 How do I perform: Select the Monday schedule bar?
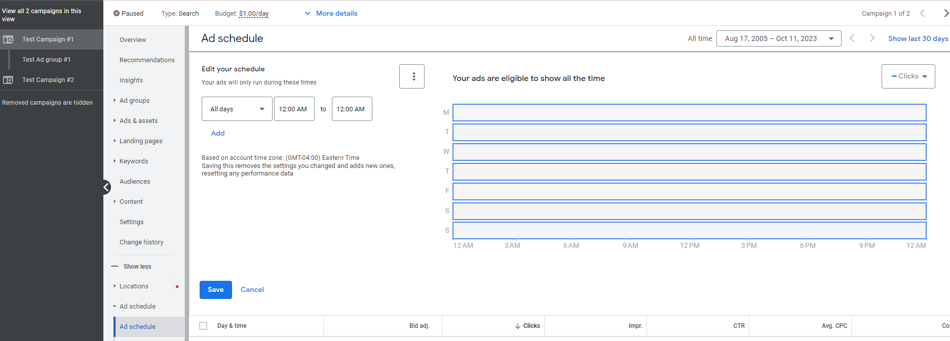click(689, 112)
